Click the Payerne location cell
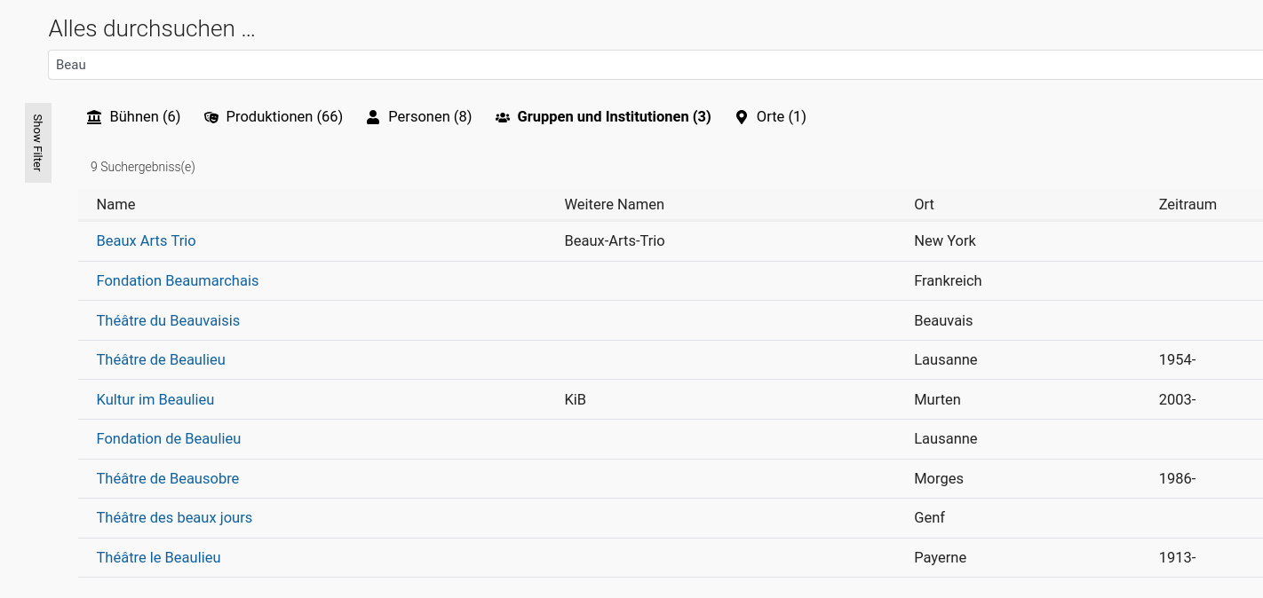This screenshot has width=1263, height=598. [940, 557]
